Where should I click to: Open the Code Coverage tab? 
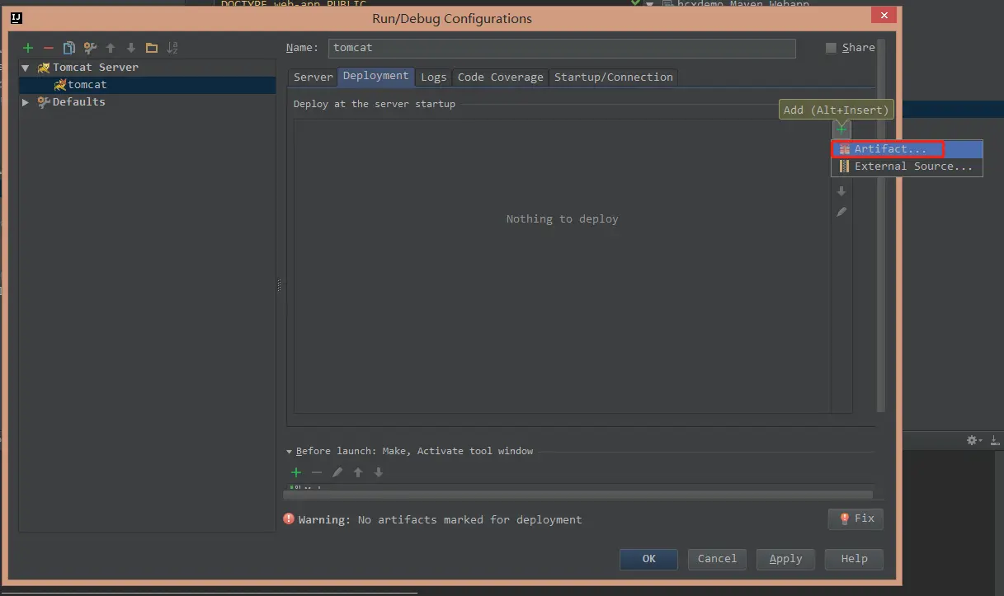[x=501, y=77]
